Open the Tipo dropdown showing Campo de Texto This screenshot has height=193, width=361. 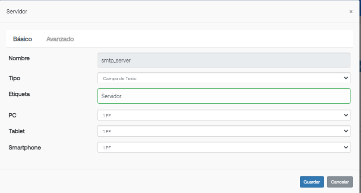point(224,78)
